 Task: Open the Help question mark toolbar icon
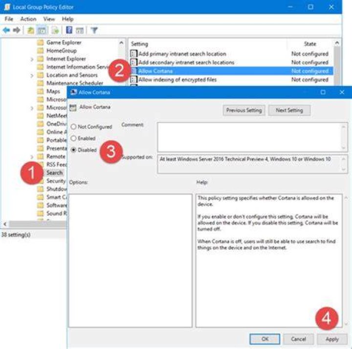69,30
